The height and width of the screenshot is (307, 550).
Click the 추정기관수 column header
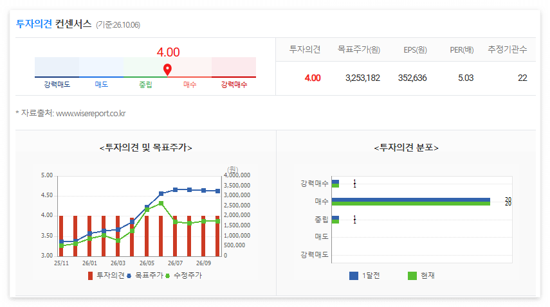[507, 49]
